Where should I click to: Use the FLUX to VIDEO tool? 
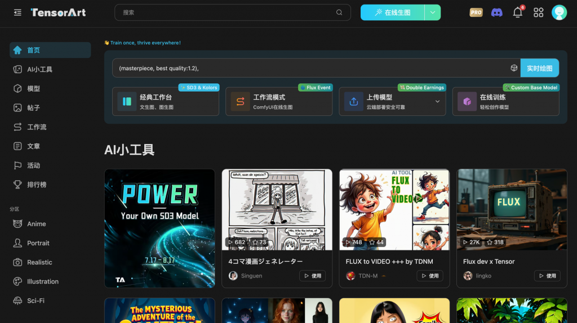click(430, 276)
